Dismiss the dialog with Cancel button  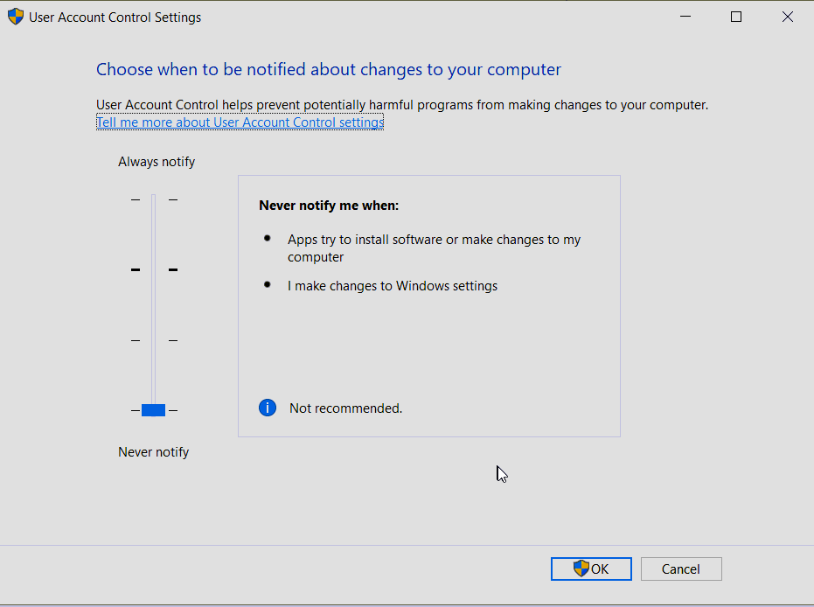pos(681,569)
